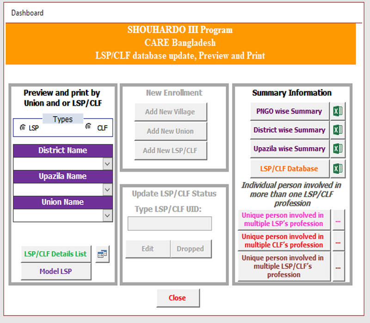Click LSP/CLF Details List button
The image size is (370, 323).
tap(56, 254)
